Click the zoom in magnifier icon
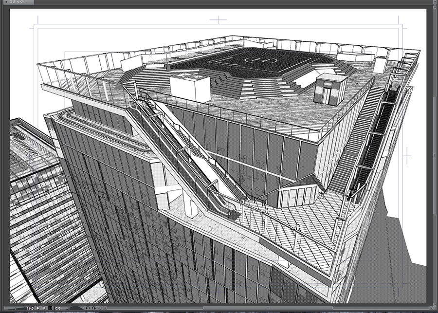This screenshot has width=438, height=313. 44,308
